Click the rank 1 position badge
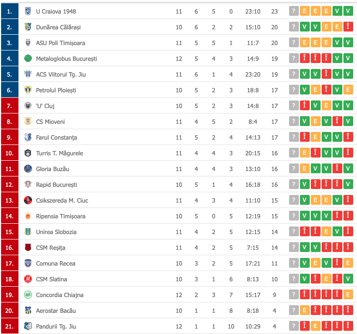 tap(9, 11)
